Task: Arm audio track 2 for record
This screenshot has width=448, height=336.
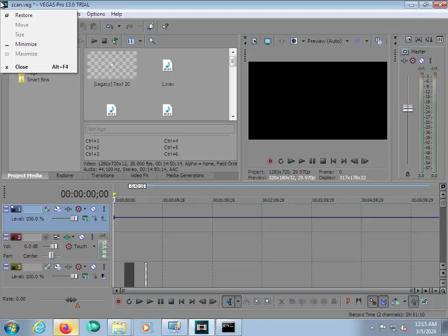Action: tap(45, 237)
